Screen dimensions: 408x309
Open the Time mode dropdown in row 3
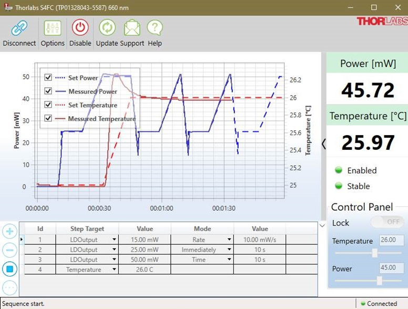229,259
